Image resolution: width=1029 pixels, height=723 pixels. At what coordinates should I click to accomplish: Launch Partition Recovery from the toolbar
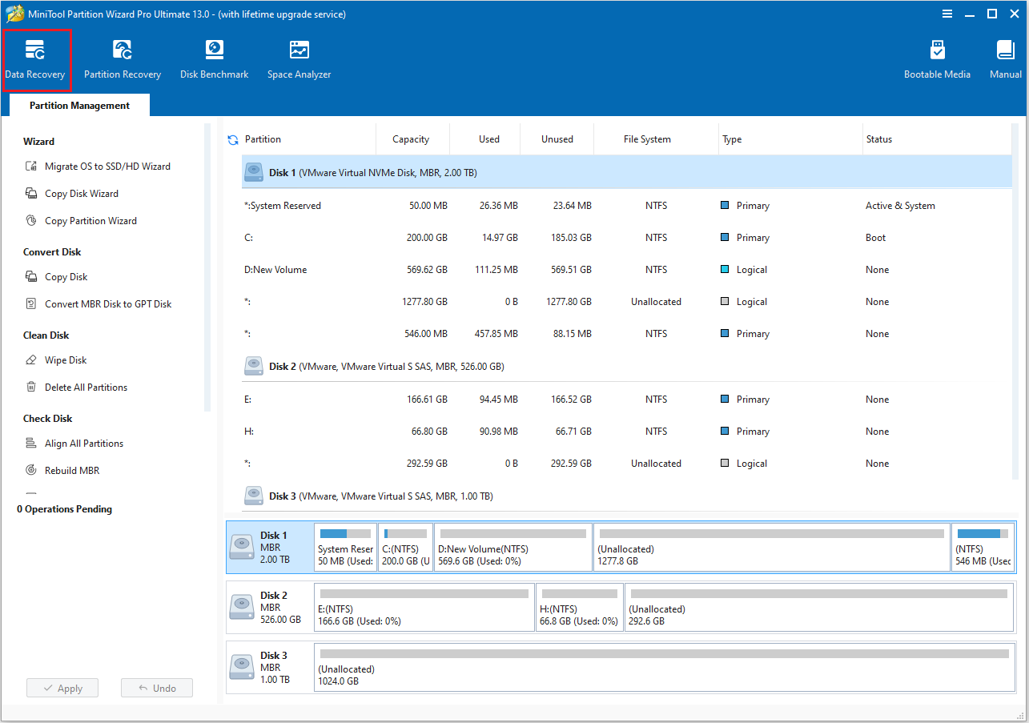(122, 58)
